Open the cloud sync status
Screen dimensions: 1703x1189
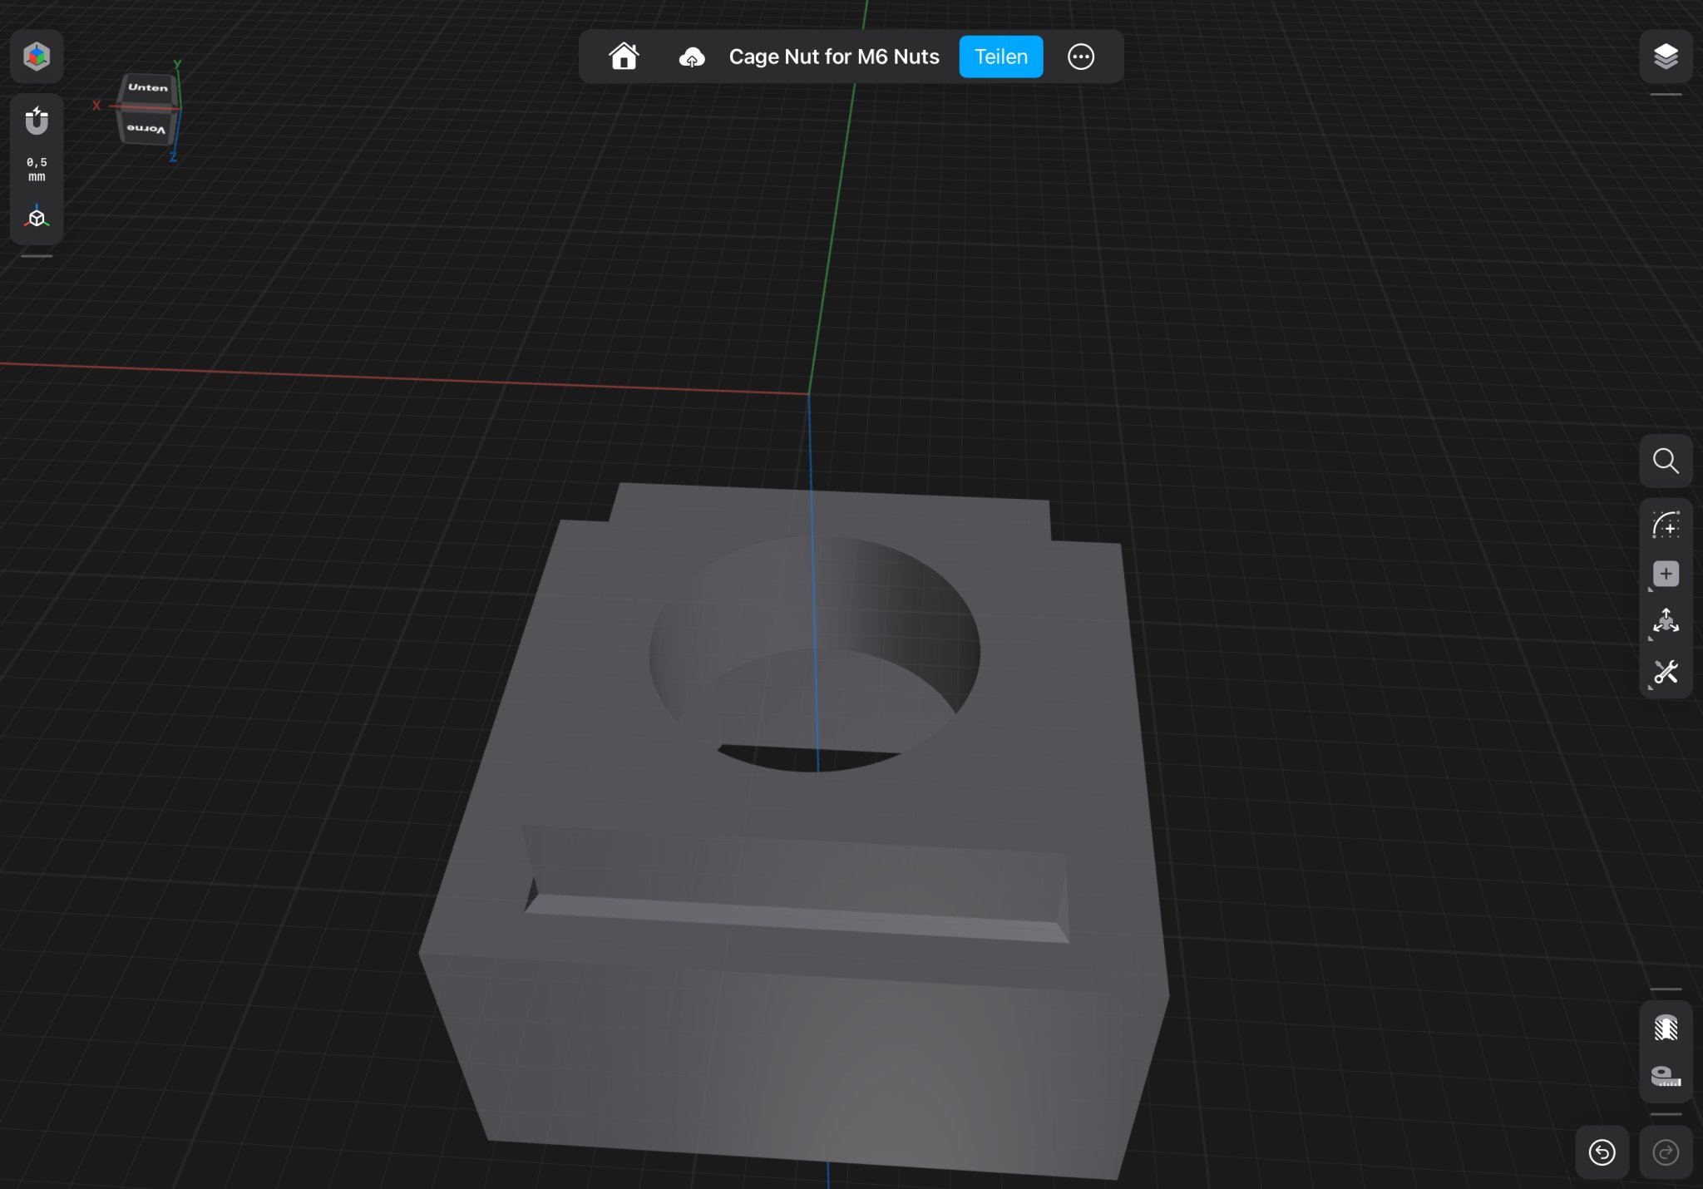pos(692,57)
